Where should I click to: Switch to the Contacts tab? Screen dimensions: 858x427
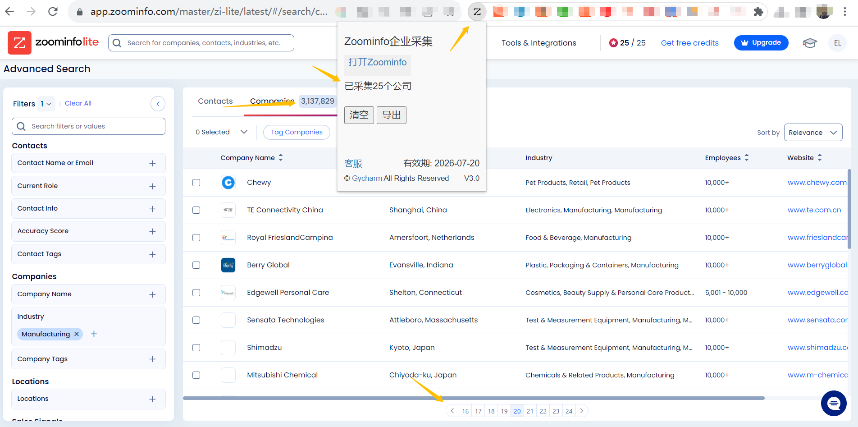coord(215,101)
